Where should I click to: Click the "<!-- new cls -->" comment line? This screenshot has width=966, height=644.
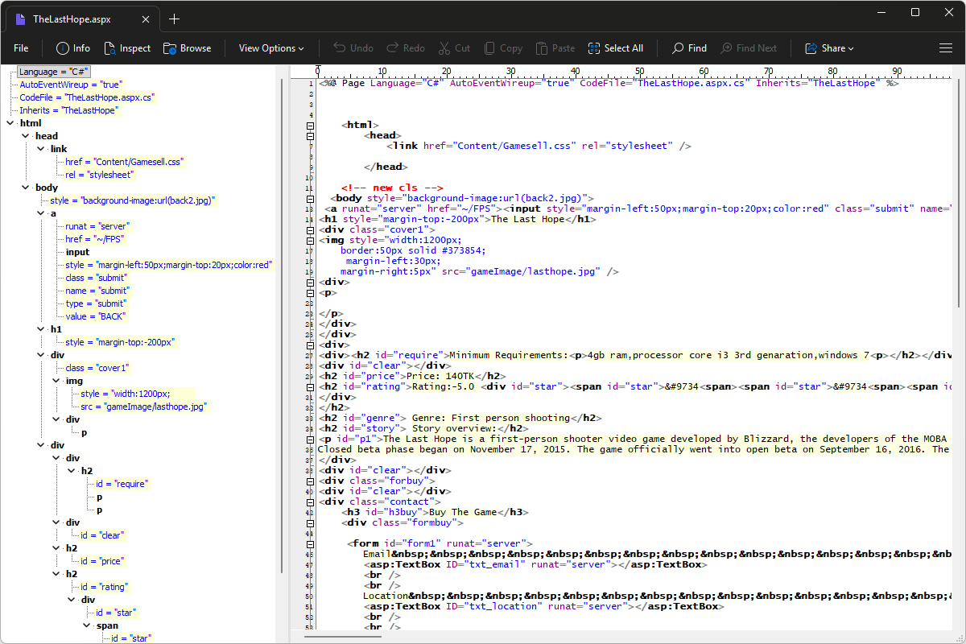point(392,188)
